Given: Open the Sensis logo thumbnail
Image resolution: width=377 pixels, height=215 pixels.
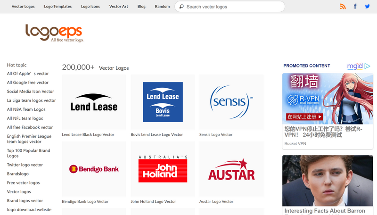Looking at the screenshot, I should tap(231, 102).
